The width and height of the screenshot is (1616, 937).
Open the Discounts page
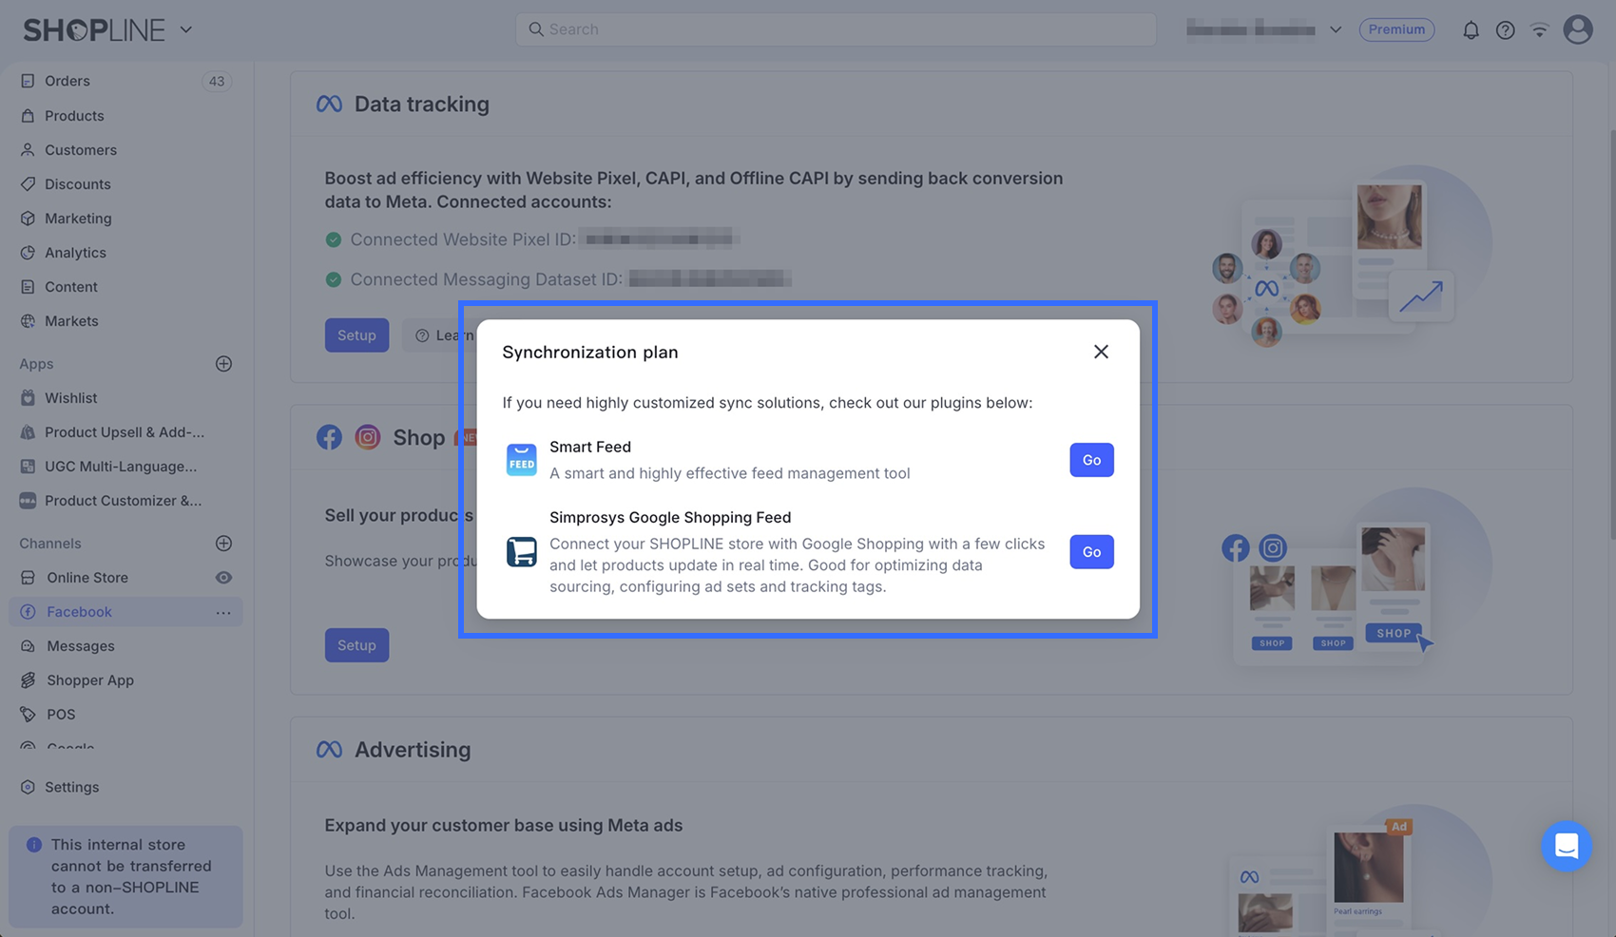[78, 183]
